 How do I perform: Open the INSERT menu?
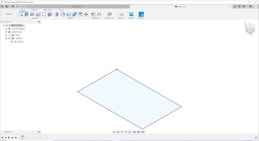[131, 18]
